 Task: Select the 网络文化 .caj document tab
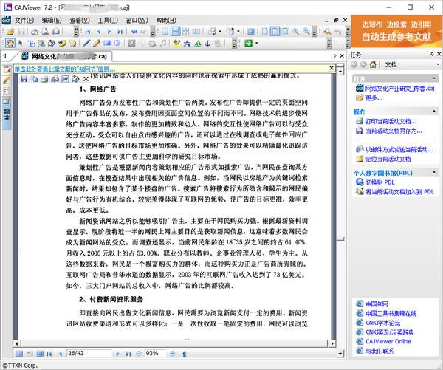(64, 56)
